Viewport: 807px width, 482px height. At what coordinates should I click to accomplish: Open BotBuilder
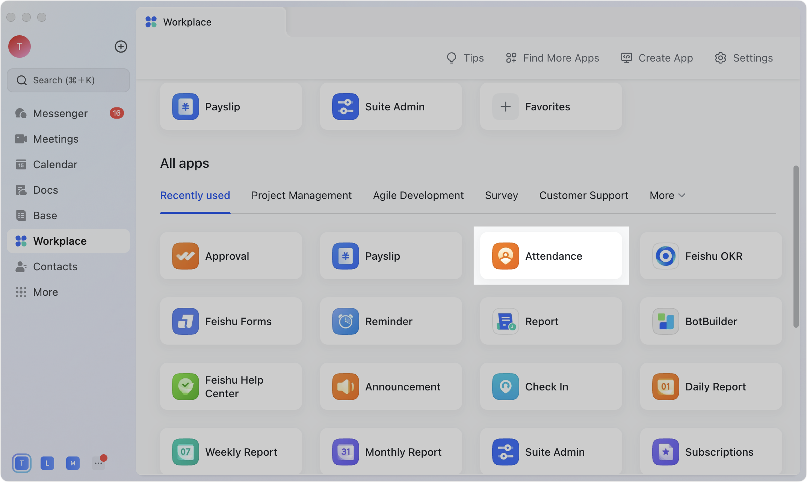pyautogui.click(x=710, y=321)
